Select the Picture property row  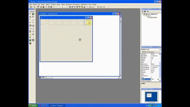click(150, 71)
